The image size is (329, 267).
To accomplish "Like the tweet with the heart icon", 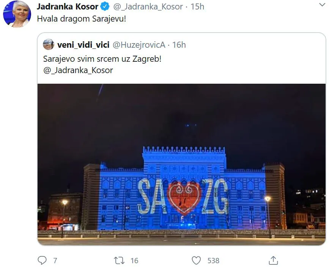I will click(197, 261).
